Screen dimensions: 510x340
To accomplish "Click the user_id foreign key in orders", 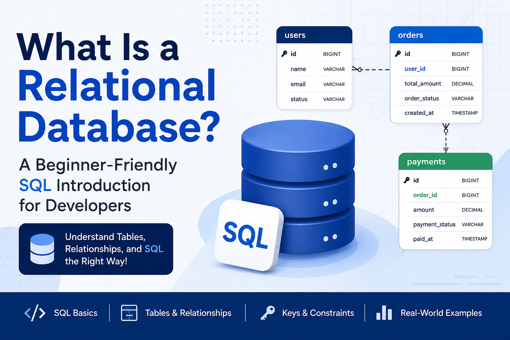I will point(415,69).
